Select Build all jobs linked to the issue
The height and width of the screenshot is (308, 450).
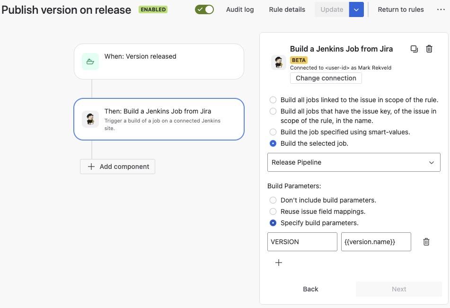click(273, 100)
